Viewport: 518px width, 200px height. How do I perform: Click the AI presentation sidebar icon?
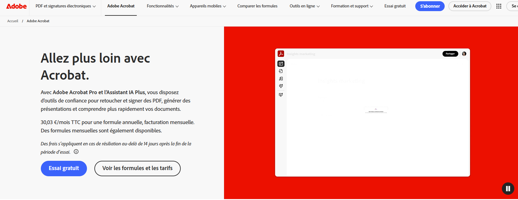click(x=281, y=95)
